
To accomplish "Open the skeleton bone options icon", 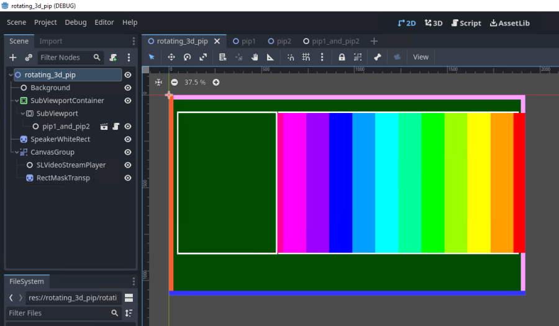I will tap(377, 57).
